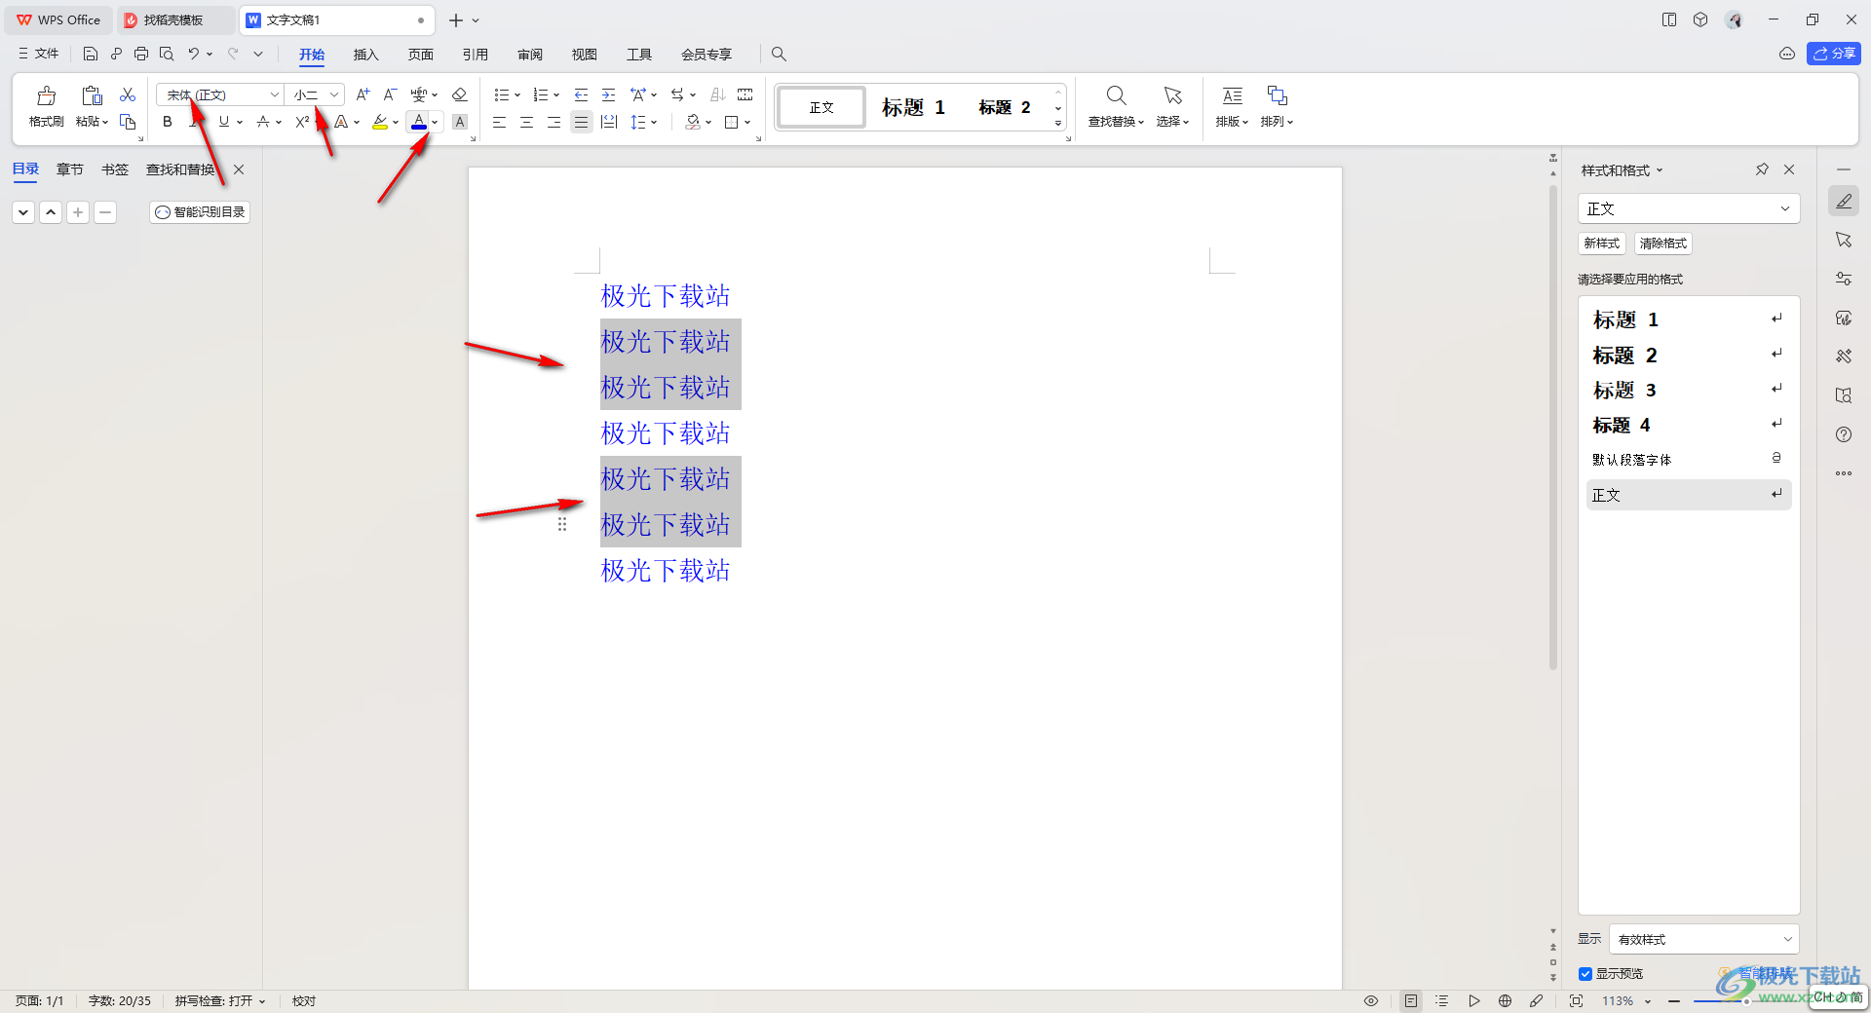
Task: Switch to Web layout globe icon
Action: click(x=1505, y=1000)
